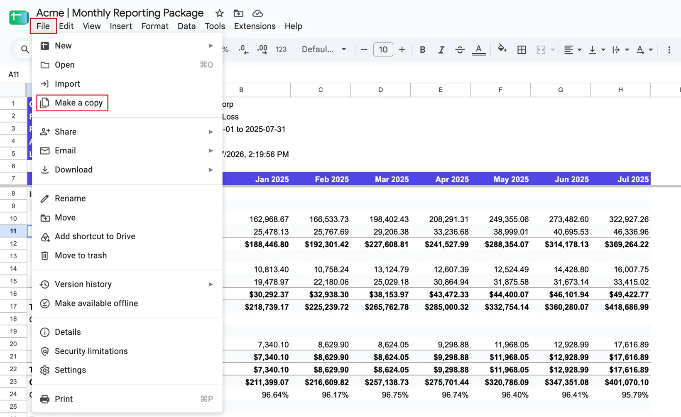This screenshot has width=681, height=417.
Task: Open the text color picker
Action: [479, 50]
